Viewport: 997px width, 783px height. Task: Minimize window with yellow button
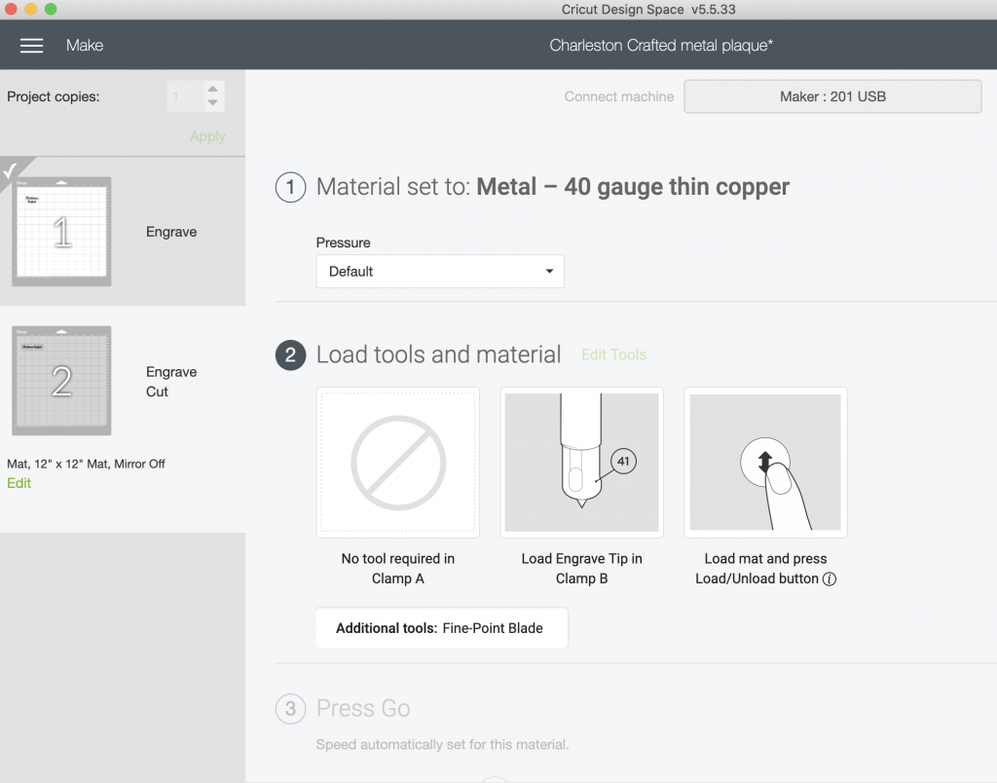(x=30, y=10)
